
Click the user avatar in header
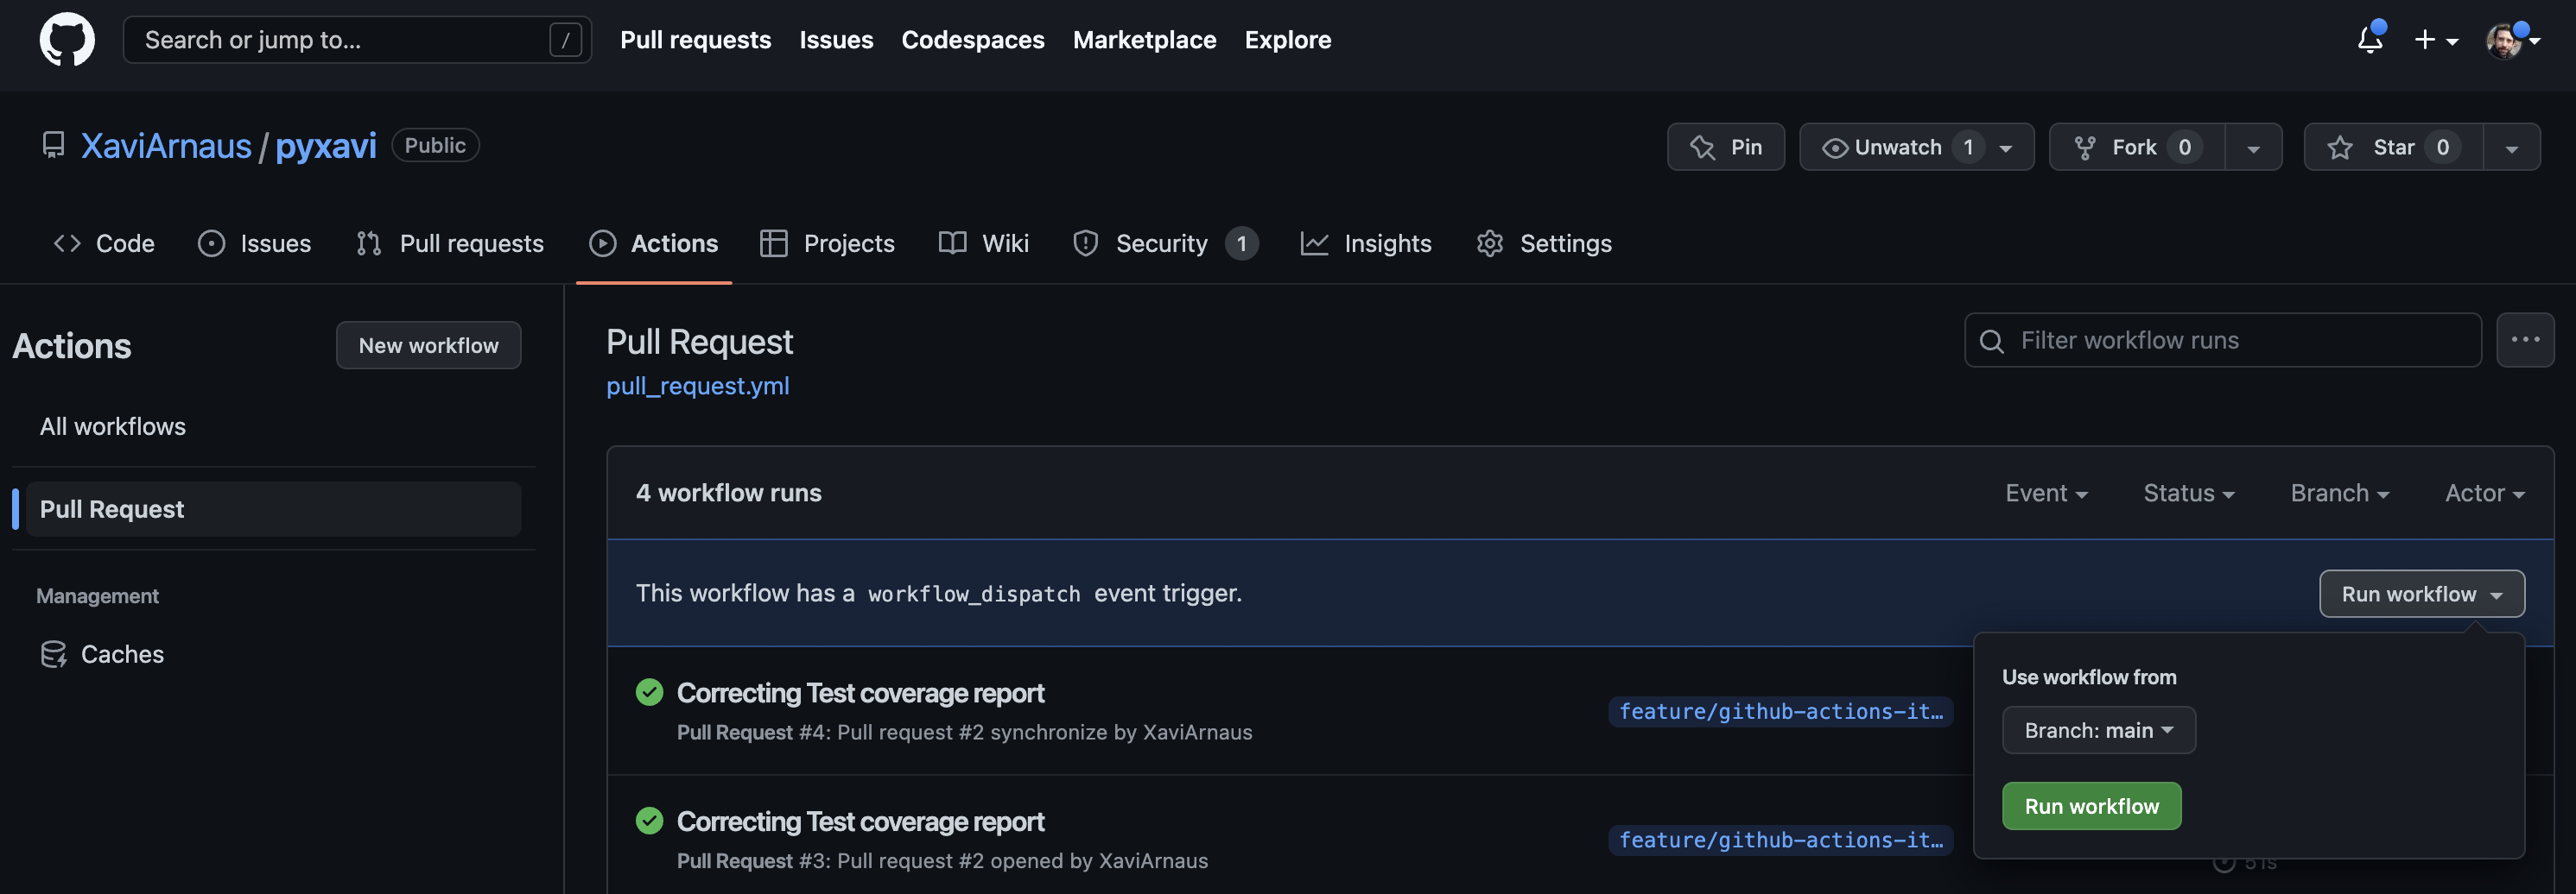click(2503, 41)
